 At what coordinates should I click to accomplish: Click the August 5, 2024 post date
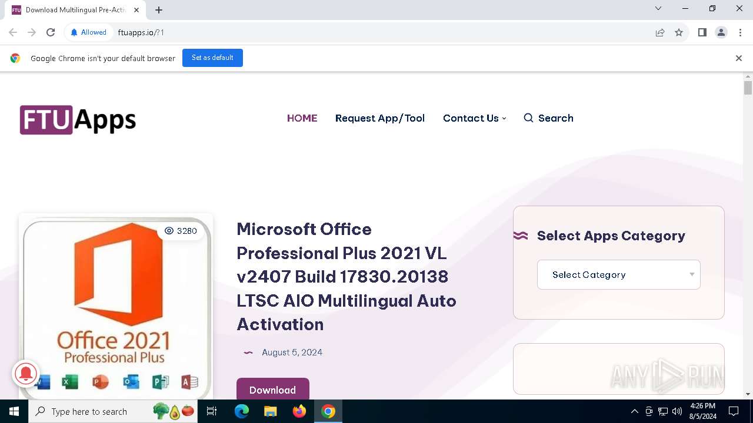click(292, 352)
